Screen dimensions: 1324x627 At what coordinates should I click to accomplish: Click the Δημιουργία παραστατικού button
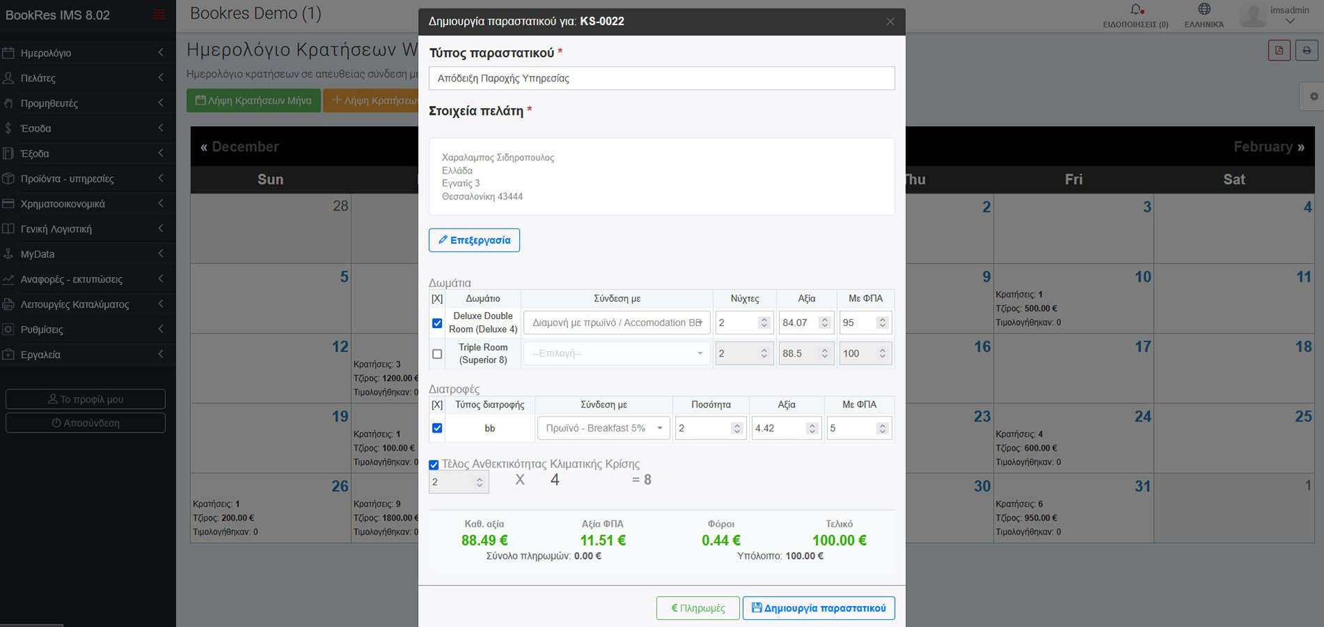pos(818,608)
